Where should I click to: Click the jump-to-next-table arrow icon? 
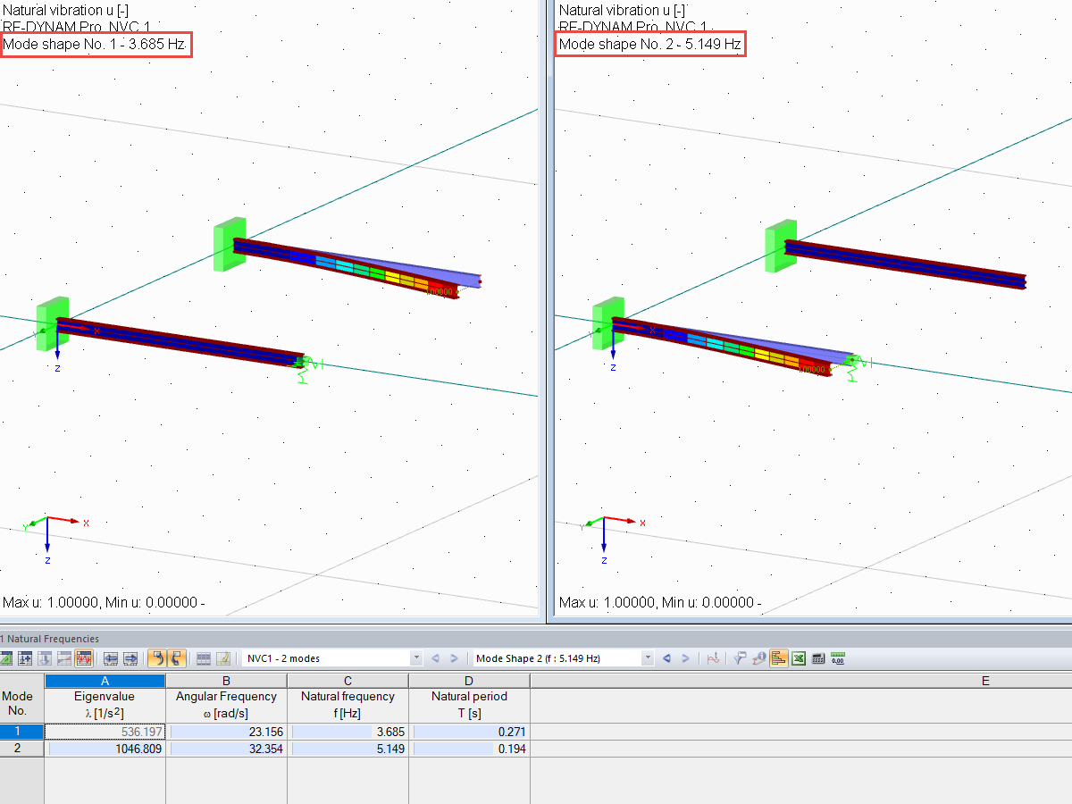(129, 658)
